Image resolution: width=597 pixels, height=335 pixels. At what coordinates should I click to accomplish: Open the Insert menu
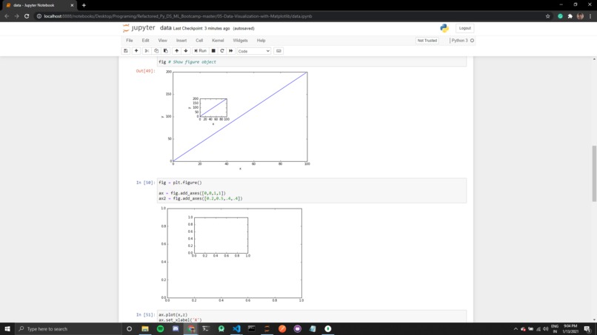pyautogui.click(x=181, y=41)
